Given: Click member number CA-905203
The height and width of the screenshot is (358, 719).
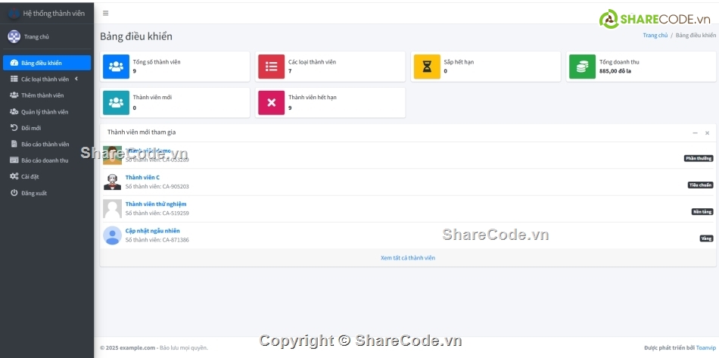Looking at the screenshot, I should pos(176,186).
